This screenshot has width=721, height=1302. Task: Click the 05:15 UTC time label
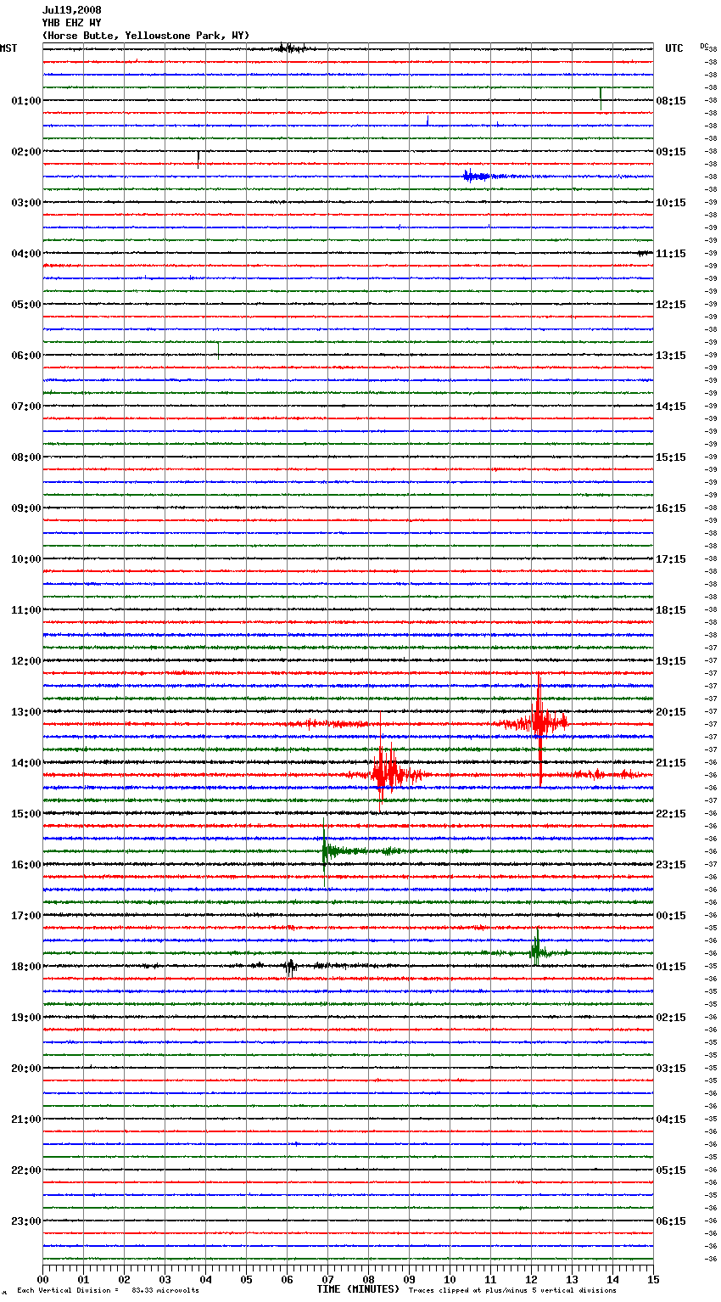point(671,1170)
